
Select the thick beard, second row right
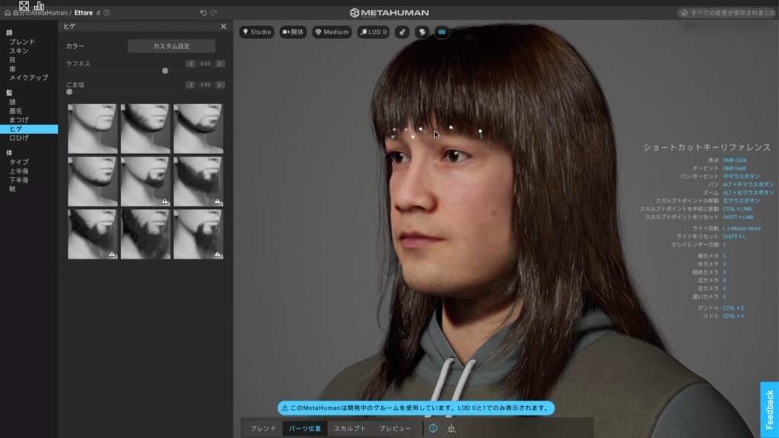coord(199,181)
